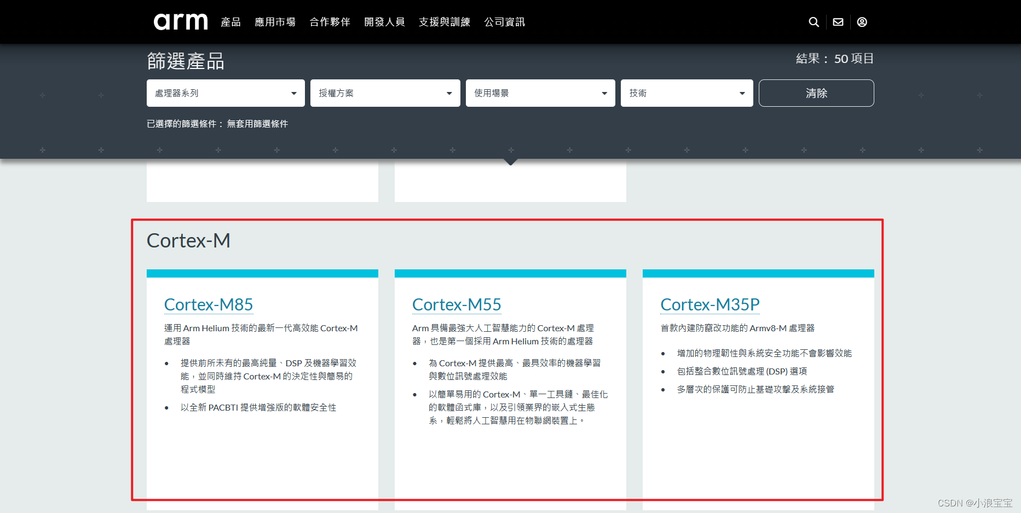
Task: Open the 開發人員 menu
Action: pyautogui.click(x=385, y=22)
